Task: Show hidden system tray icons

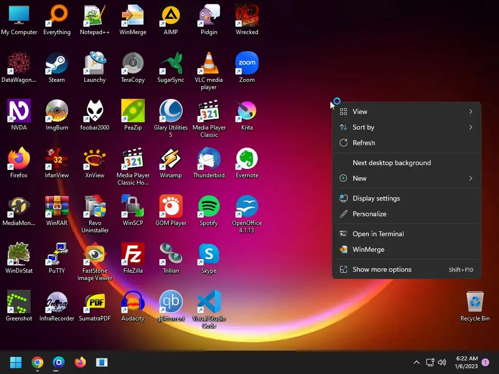Action: 416,362
